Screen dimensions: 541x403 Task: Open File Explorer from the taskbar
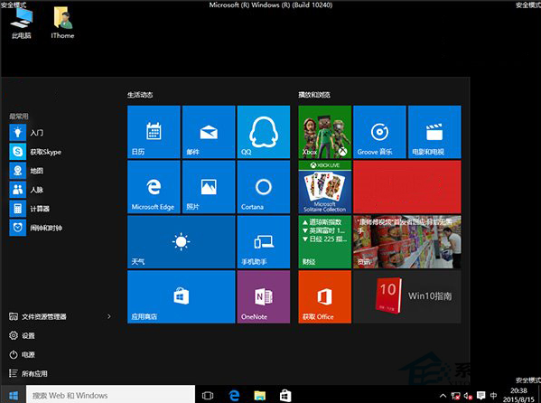coord(260,395)
